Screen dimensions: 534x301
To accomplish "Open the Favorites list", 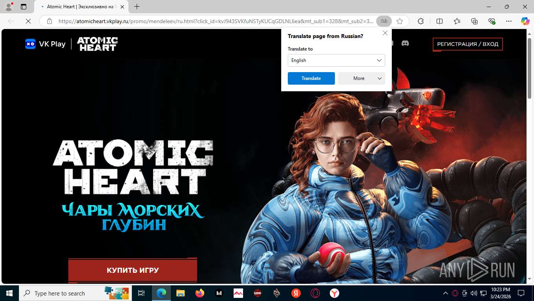I will click(x=457, y=21).
